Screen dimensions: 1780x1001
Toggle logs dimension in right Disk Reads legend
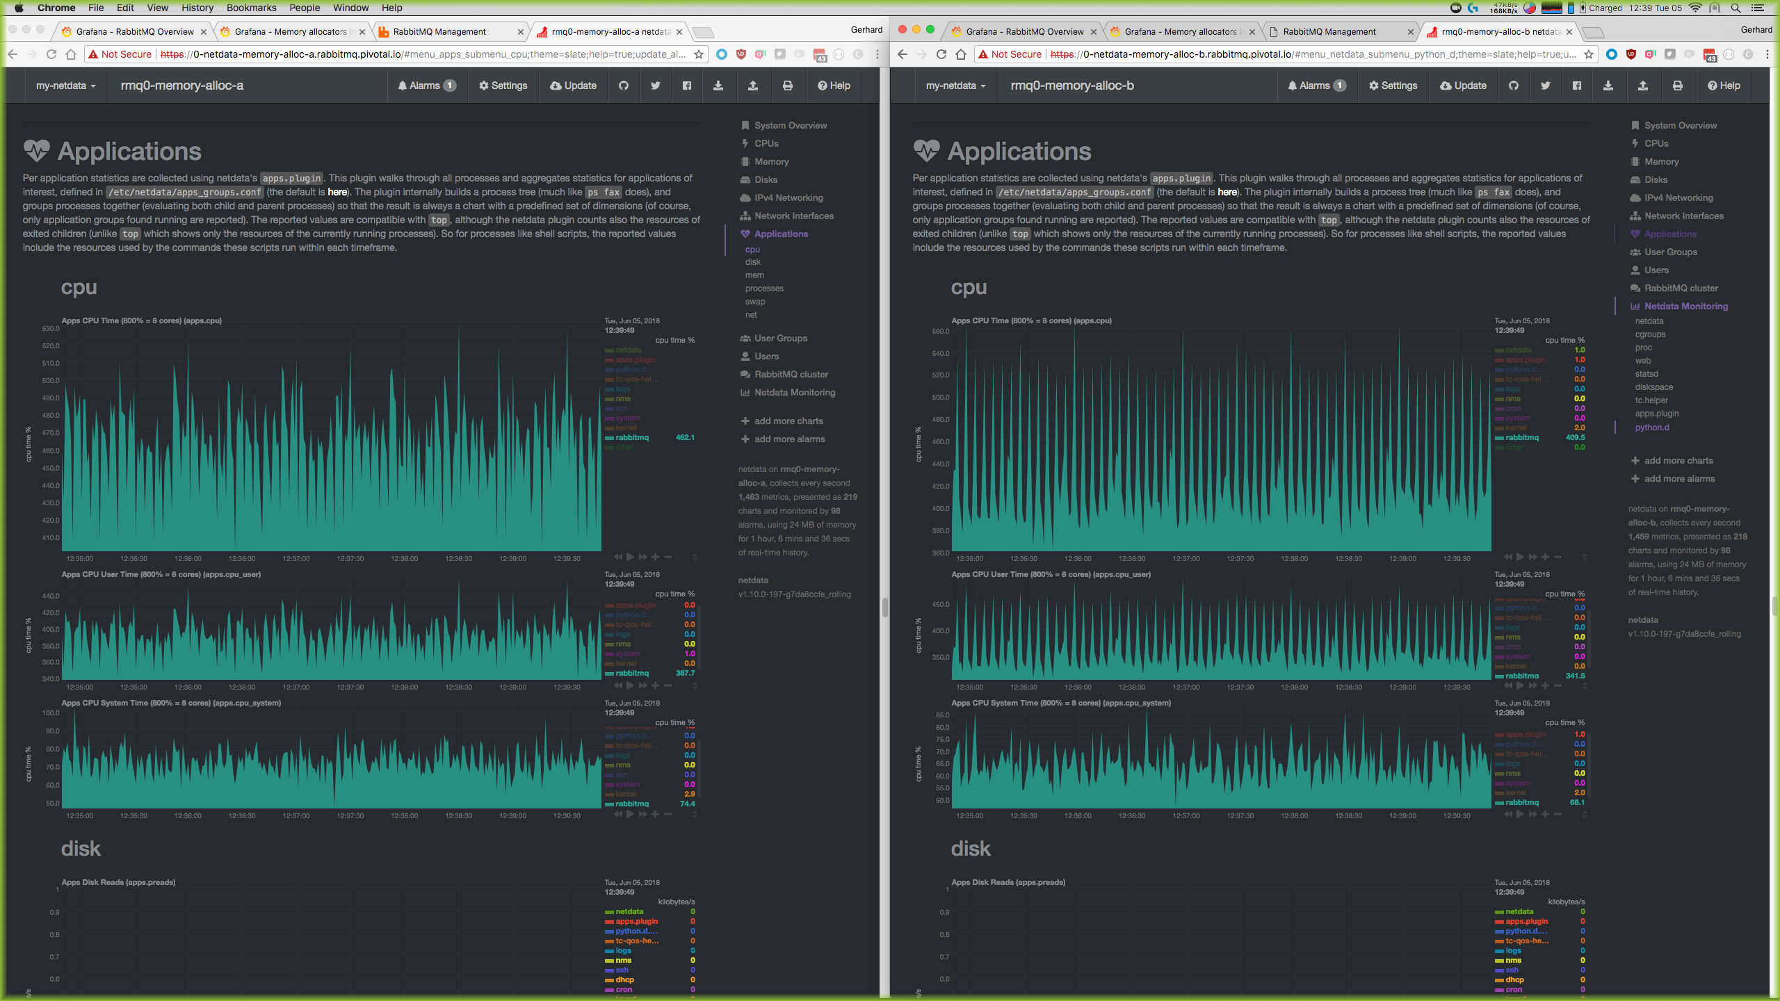[x=1514, y=950]
